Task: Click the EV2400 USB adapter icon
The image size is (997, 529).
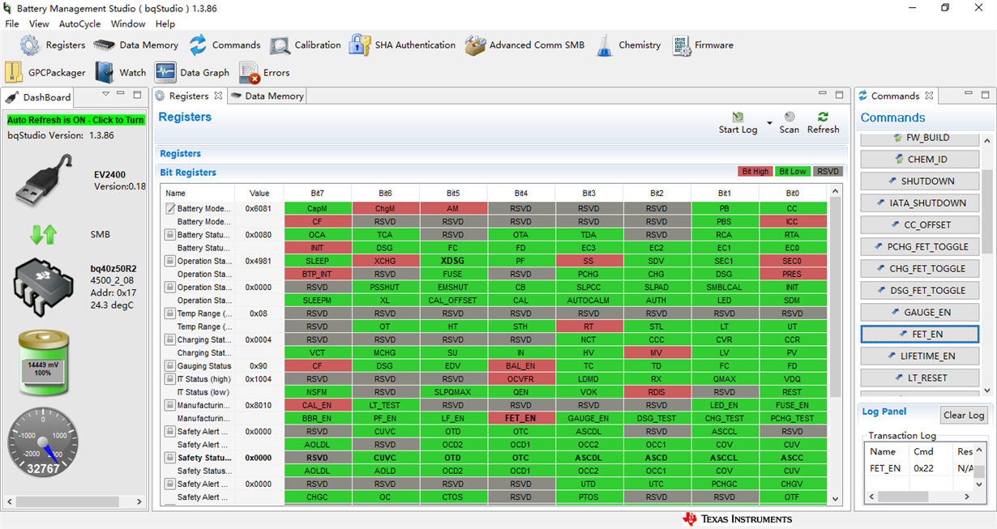Action: (45, 181)
